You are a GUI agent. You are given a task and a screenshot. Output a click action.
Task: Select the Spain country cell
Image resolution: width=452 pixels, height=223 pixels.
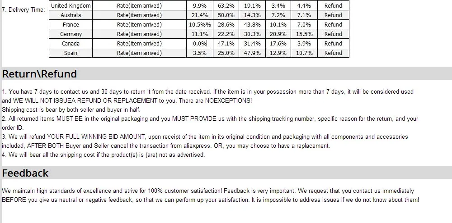tap(71, 53)
